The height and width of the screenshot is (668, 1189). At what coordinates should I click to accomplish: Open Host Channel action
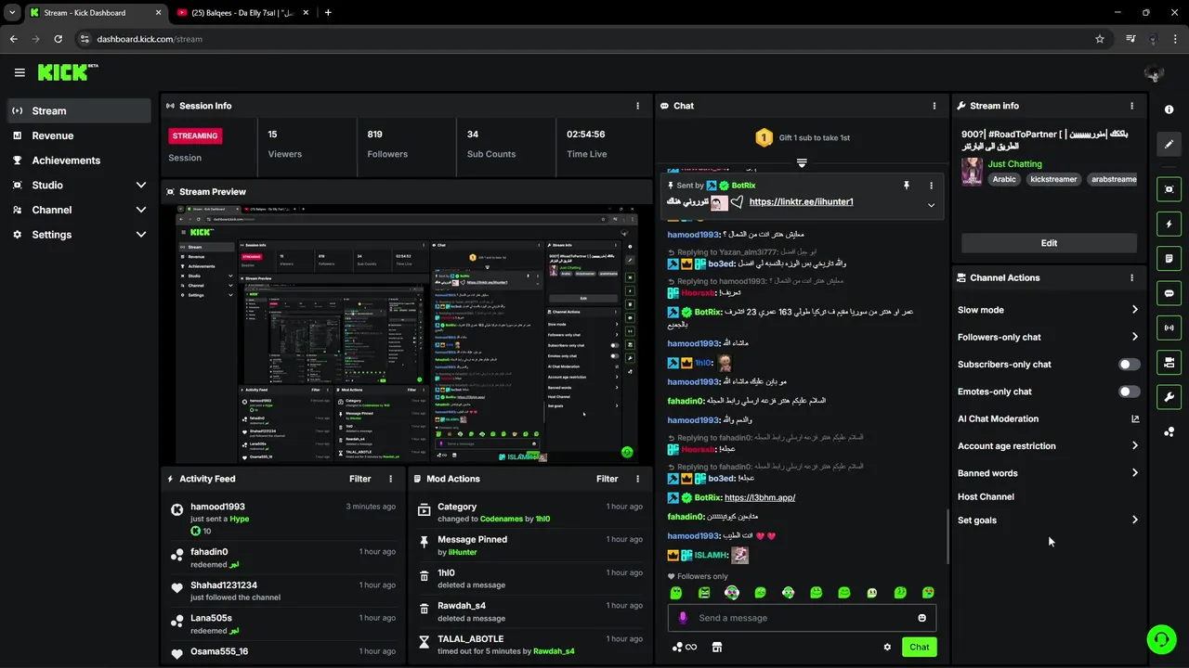coord(986,496)
